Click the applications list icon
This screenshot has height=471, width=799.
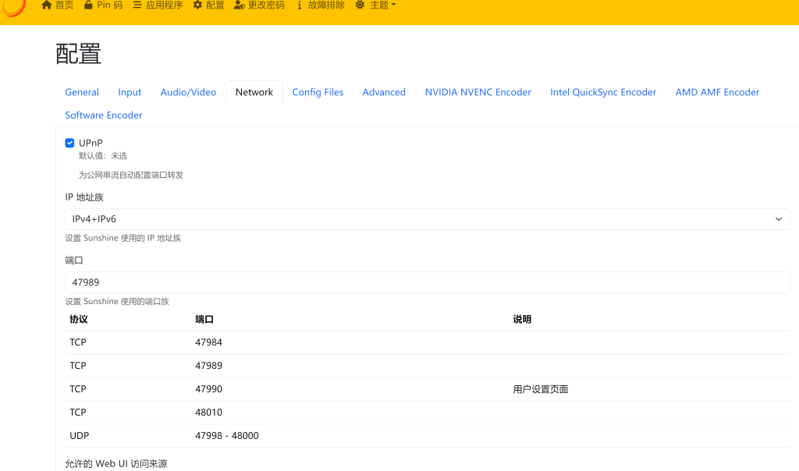(x=137, y=5)
